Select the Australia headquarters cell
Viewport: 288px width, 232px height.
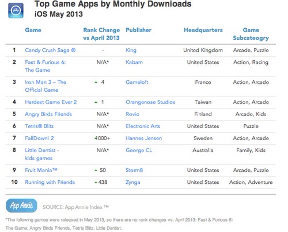click(203, 150)
